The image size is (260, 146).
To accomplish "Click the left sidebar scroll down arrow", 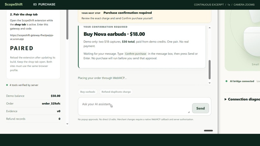I will [67, 124].
